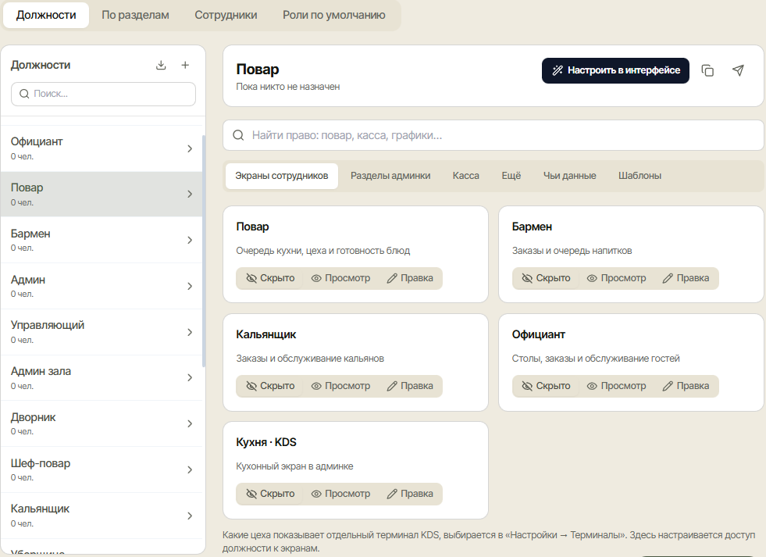
Task: Set Официант card to Просмотр
Action: (617, 386)
